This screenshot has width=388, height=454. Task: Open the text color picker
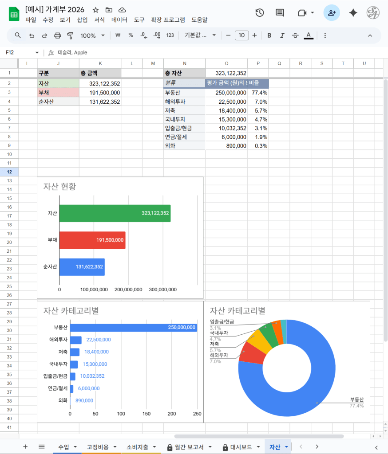(x=309, y=35)
